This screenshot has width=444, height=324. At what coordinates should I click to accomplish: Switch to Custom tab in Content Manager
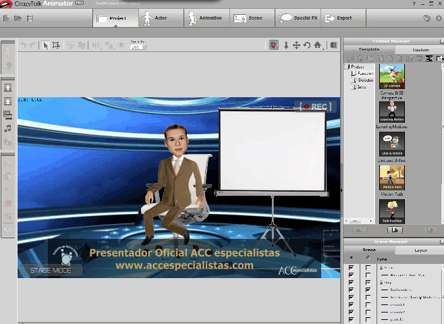pyautogui.click(x=420, y=50)
